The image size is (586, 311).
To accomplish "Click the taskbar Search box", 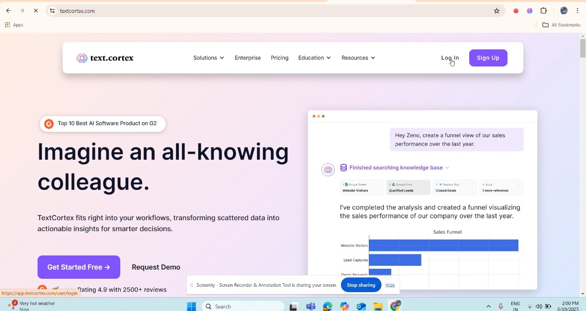I will pyautogui.click(x=243, y=307).
